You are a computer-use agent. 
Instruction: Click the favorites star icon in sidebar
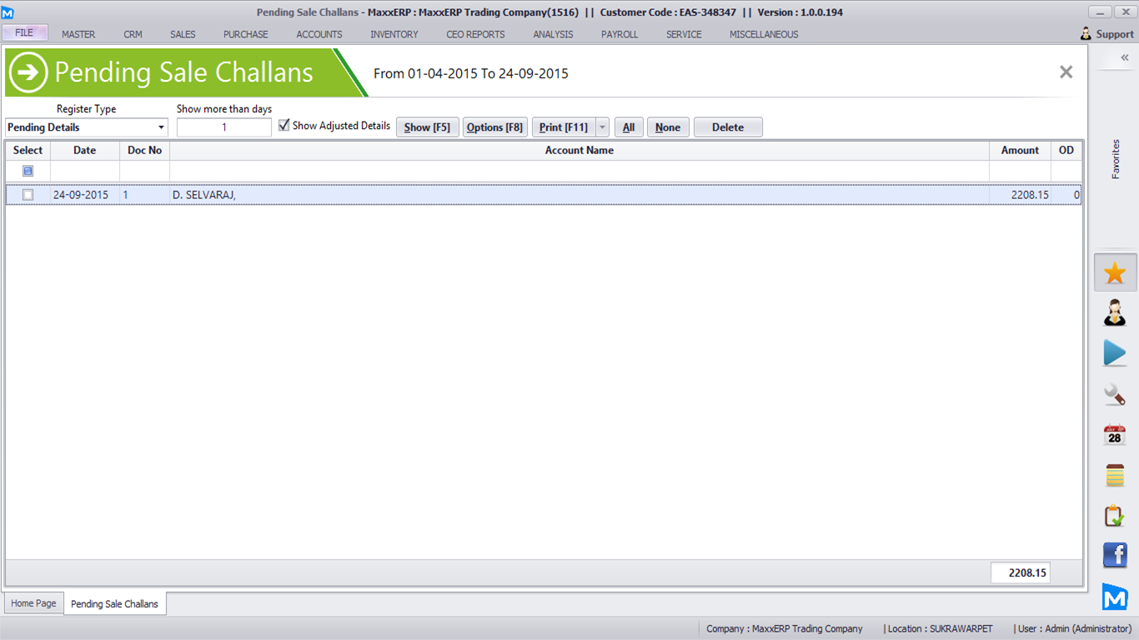1115,273
